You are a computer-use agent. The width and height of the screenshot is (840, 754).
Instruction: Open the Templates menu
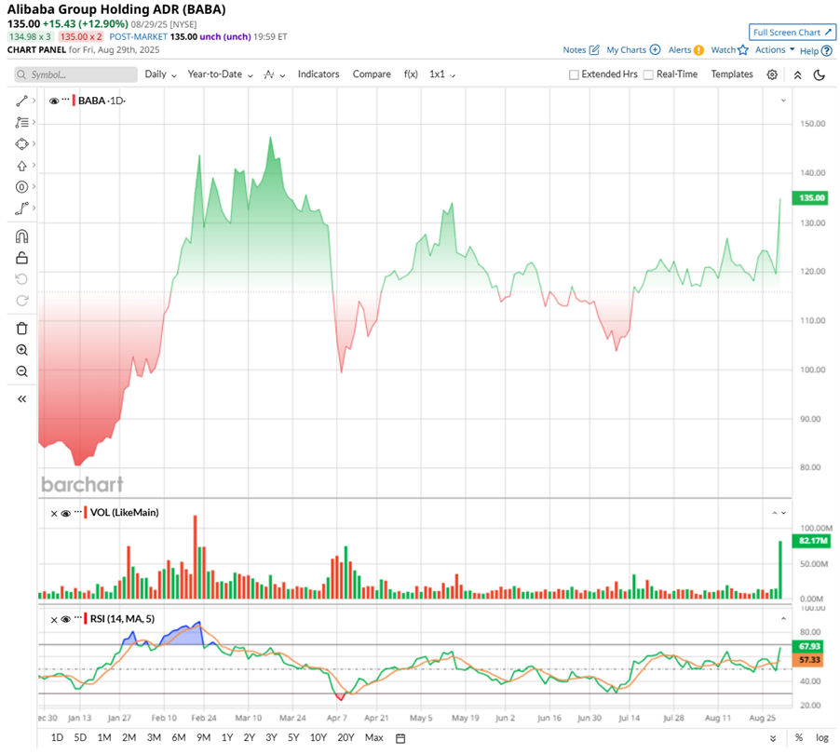coord(732,74)
